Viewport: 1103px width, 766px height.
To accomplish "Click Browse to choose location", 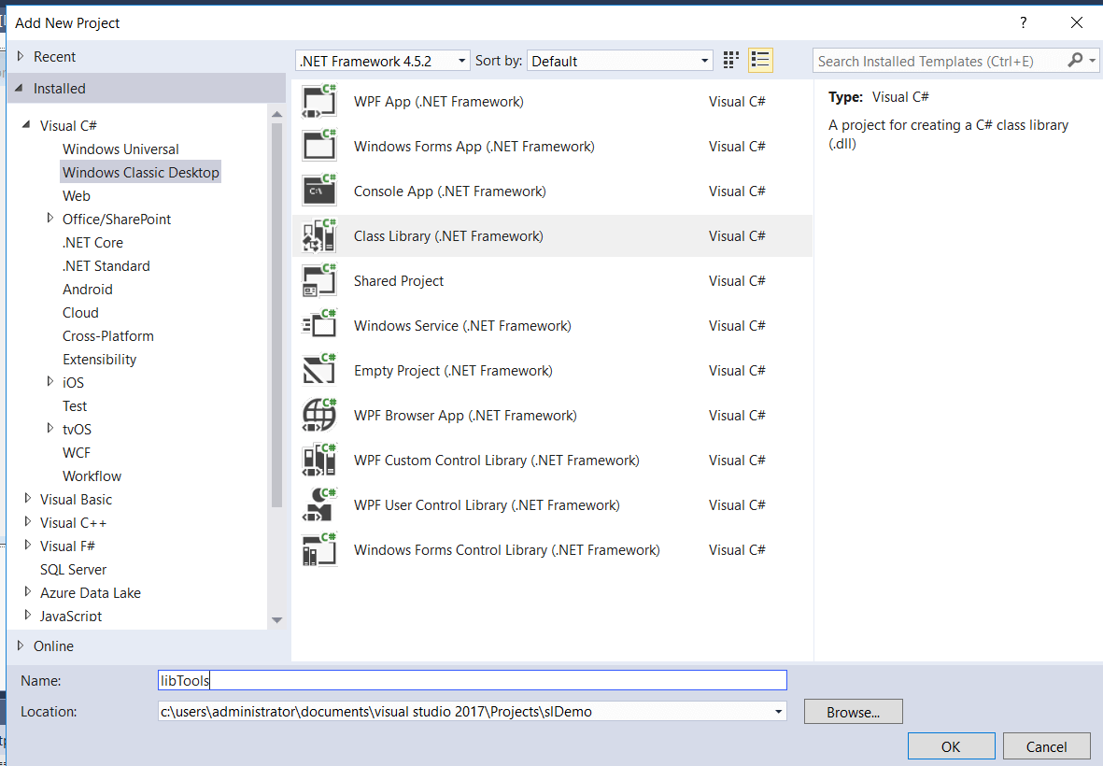I will click(x=853, y=712).
